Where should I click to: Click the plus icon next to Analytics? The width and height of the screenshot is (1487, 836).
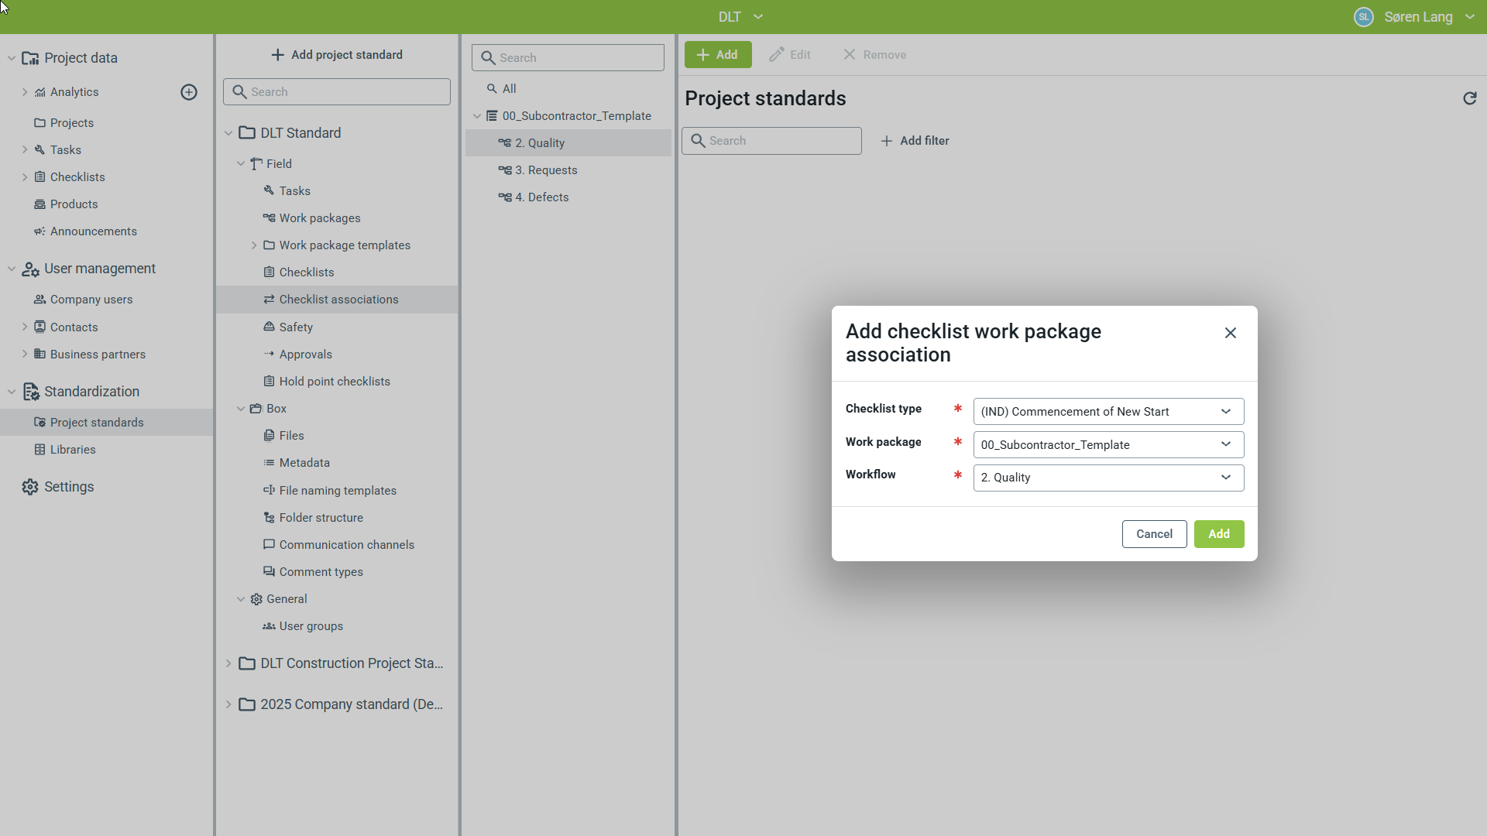(189, 92)
